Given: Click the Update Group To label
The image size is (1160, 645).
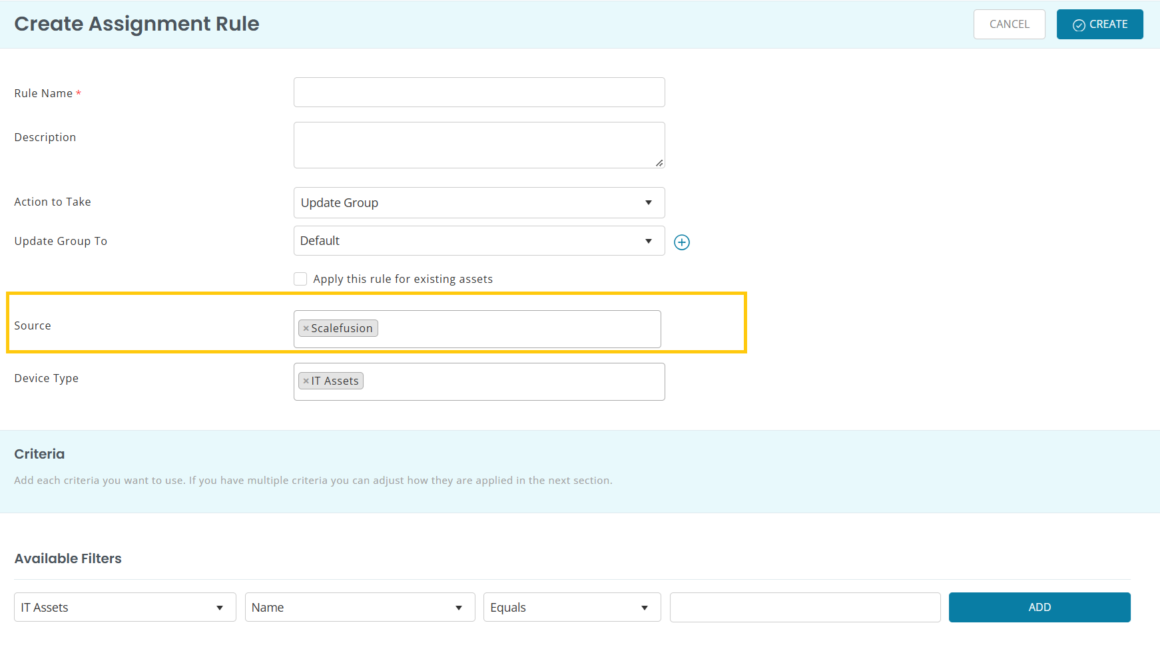Looking at the screenshot, I should (x=61, y=241).
